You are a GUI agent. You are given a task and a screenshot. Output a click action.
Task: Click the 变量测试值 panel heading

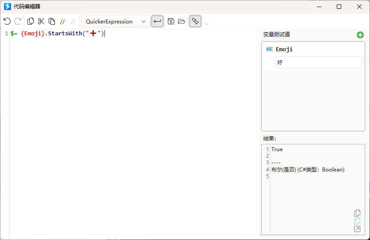point(276,34)
